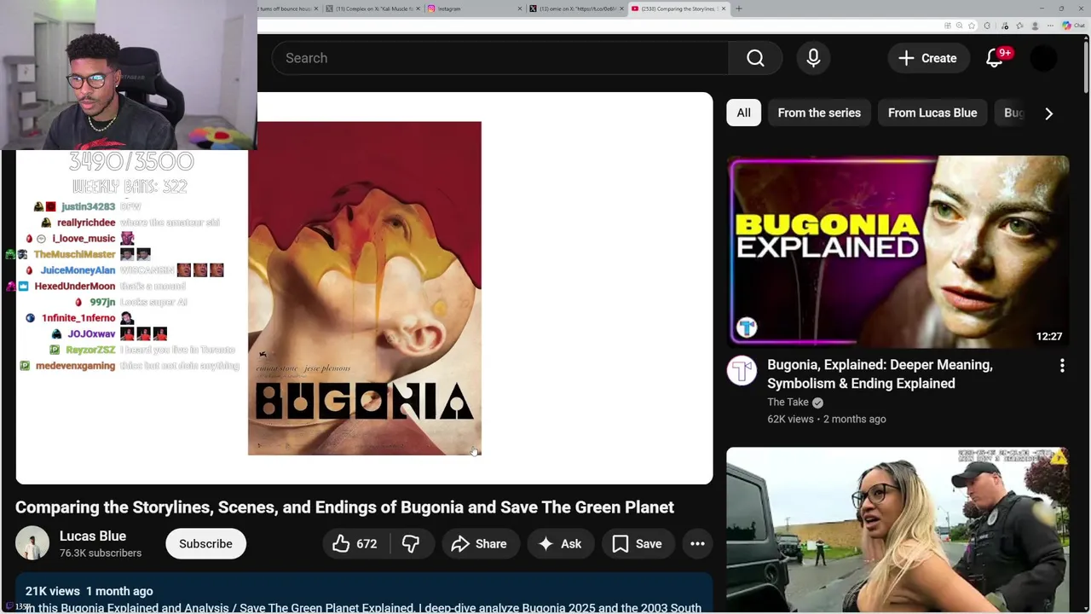Image resolution: width=1091 pixels, height=614 pixels.
Task: Open the account avatar menu
Action: tap(1044, 58)
